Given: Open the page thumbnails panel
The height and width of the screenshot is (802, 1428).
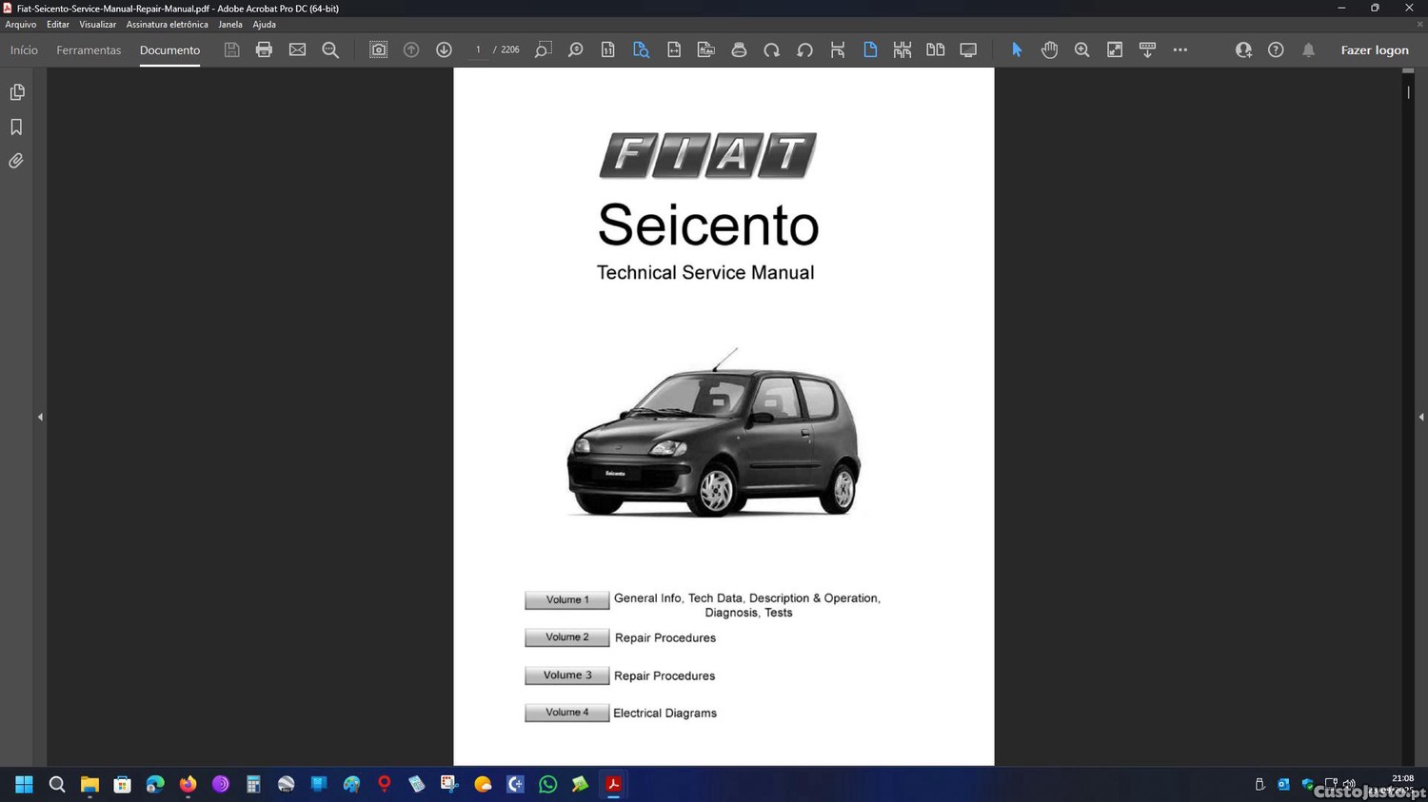Looking at the screenshot, I should tap(16, 92).
